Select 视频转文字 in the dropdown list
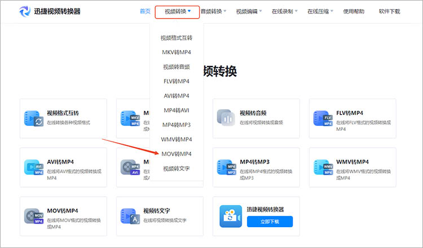 (177, 169)
